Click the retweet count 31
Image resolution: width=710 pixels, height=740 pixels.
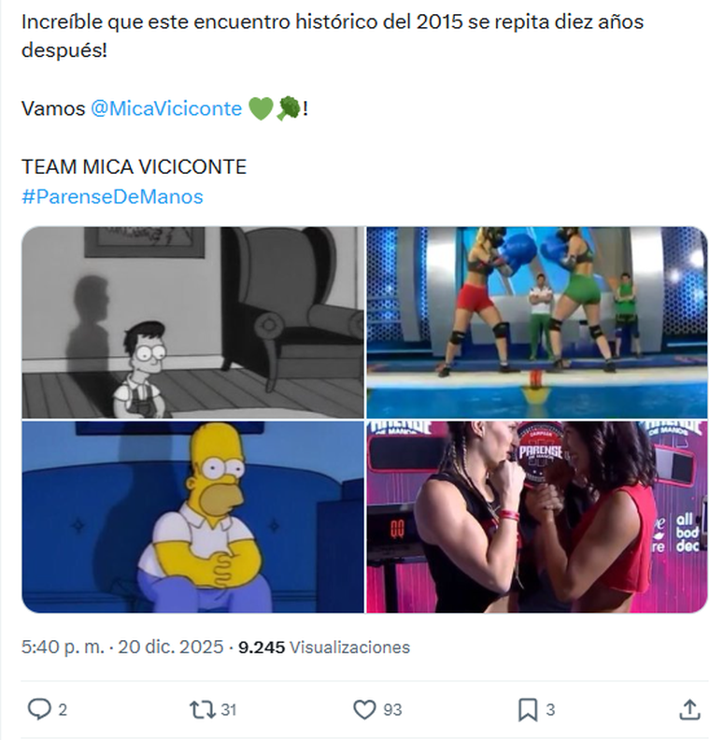tap(228, 709)
